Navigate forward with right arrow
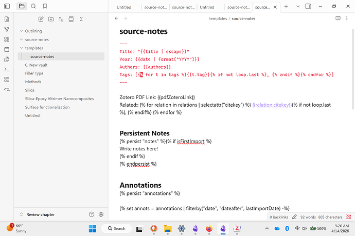The height and width of the screenshot is (236, 355). click(x=125, y=18)
